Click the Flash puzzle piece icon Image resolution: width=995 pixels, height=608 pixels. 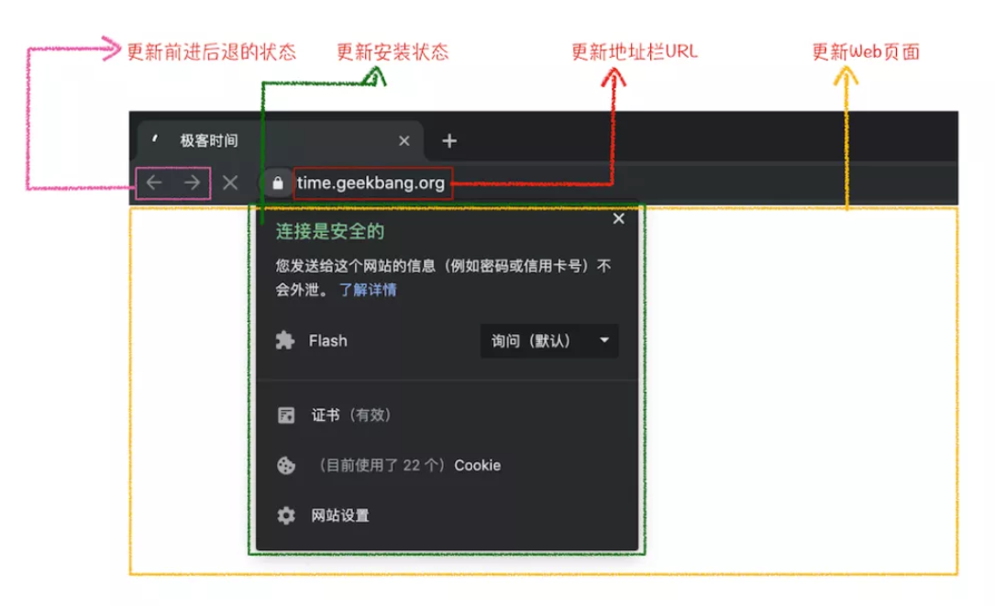click(286, 340)
